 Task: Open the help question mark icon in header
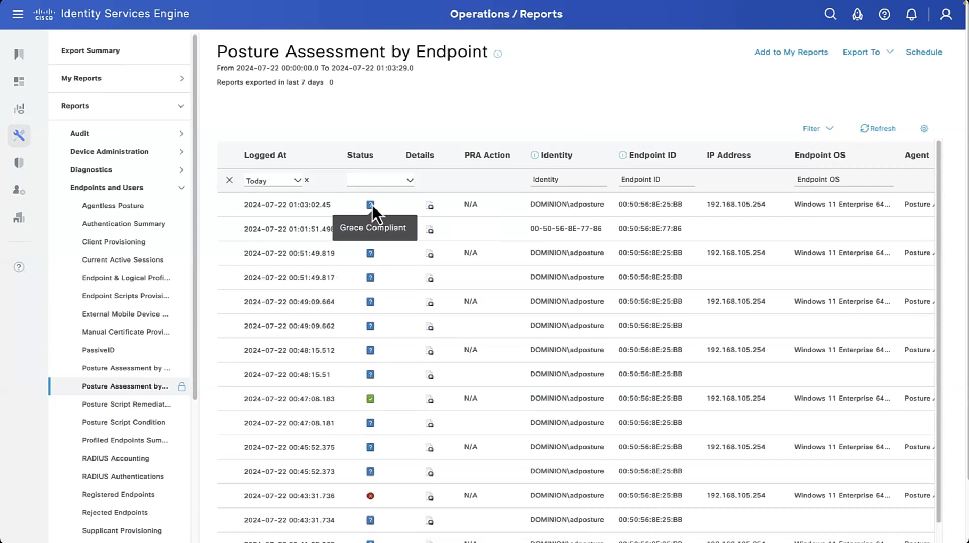pos(884,14)
